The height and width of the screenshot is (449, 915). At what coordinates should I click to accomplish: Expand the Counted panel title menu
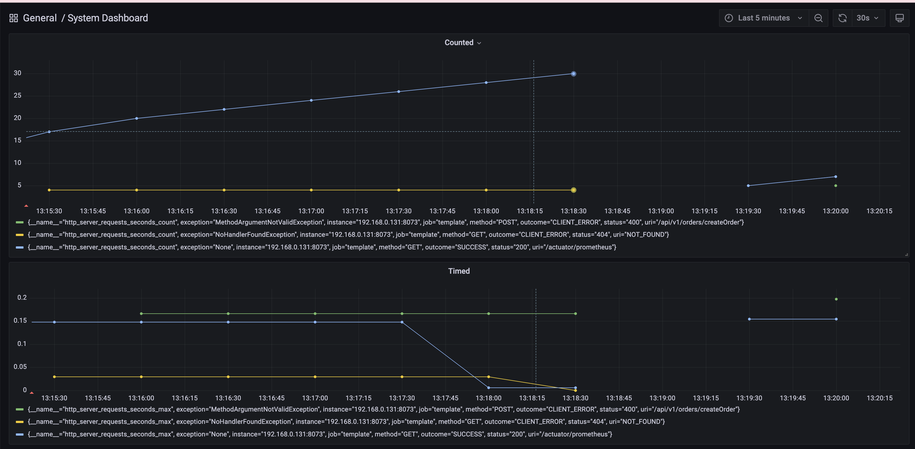click(462, 43)
